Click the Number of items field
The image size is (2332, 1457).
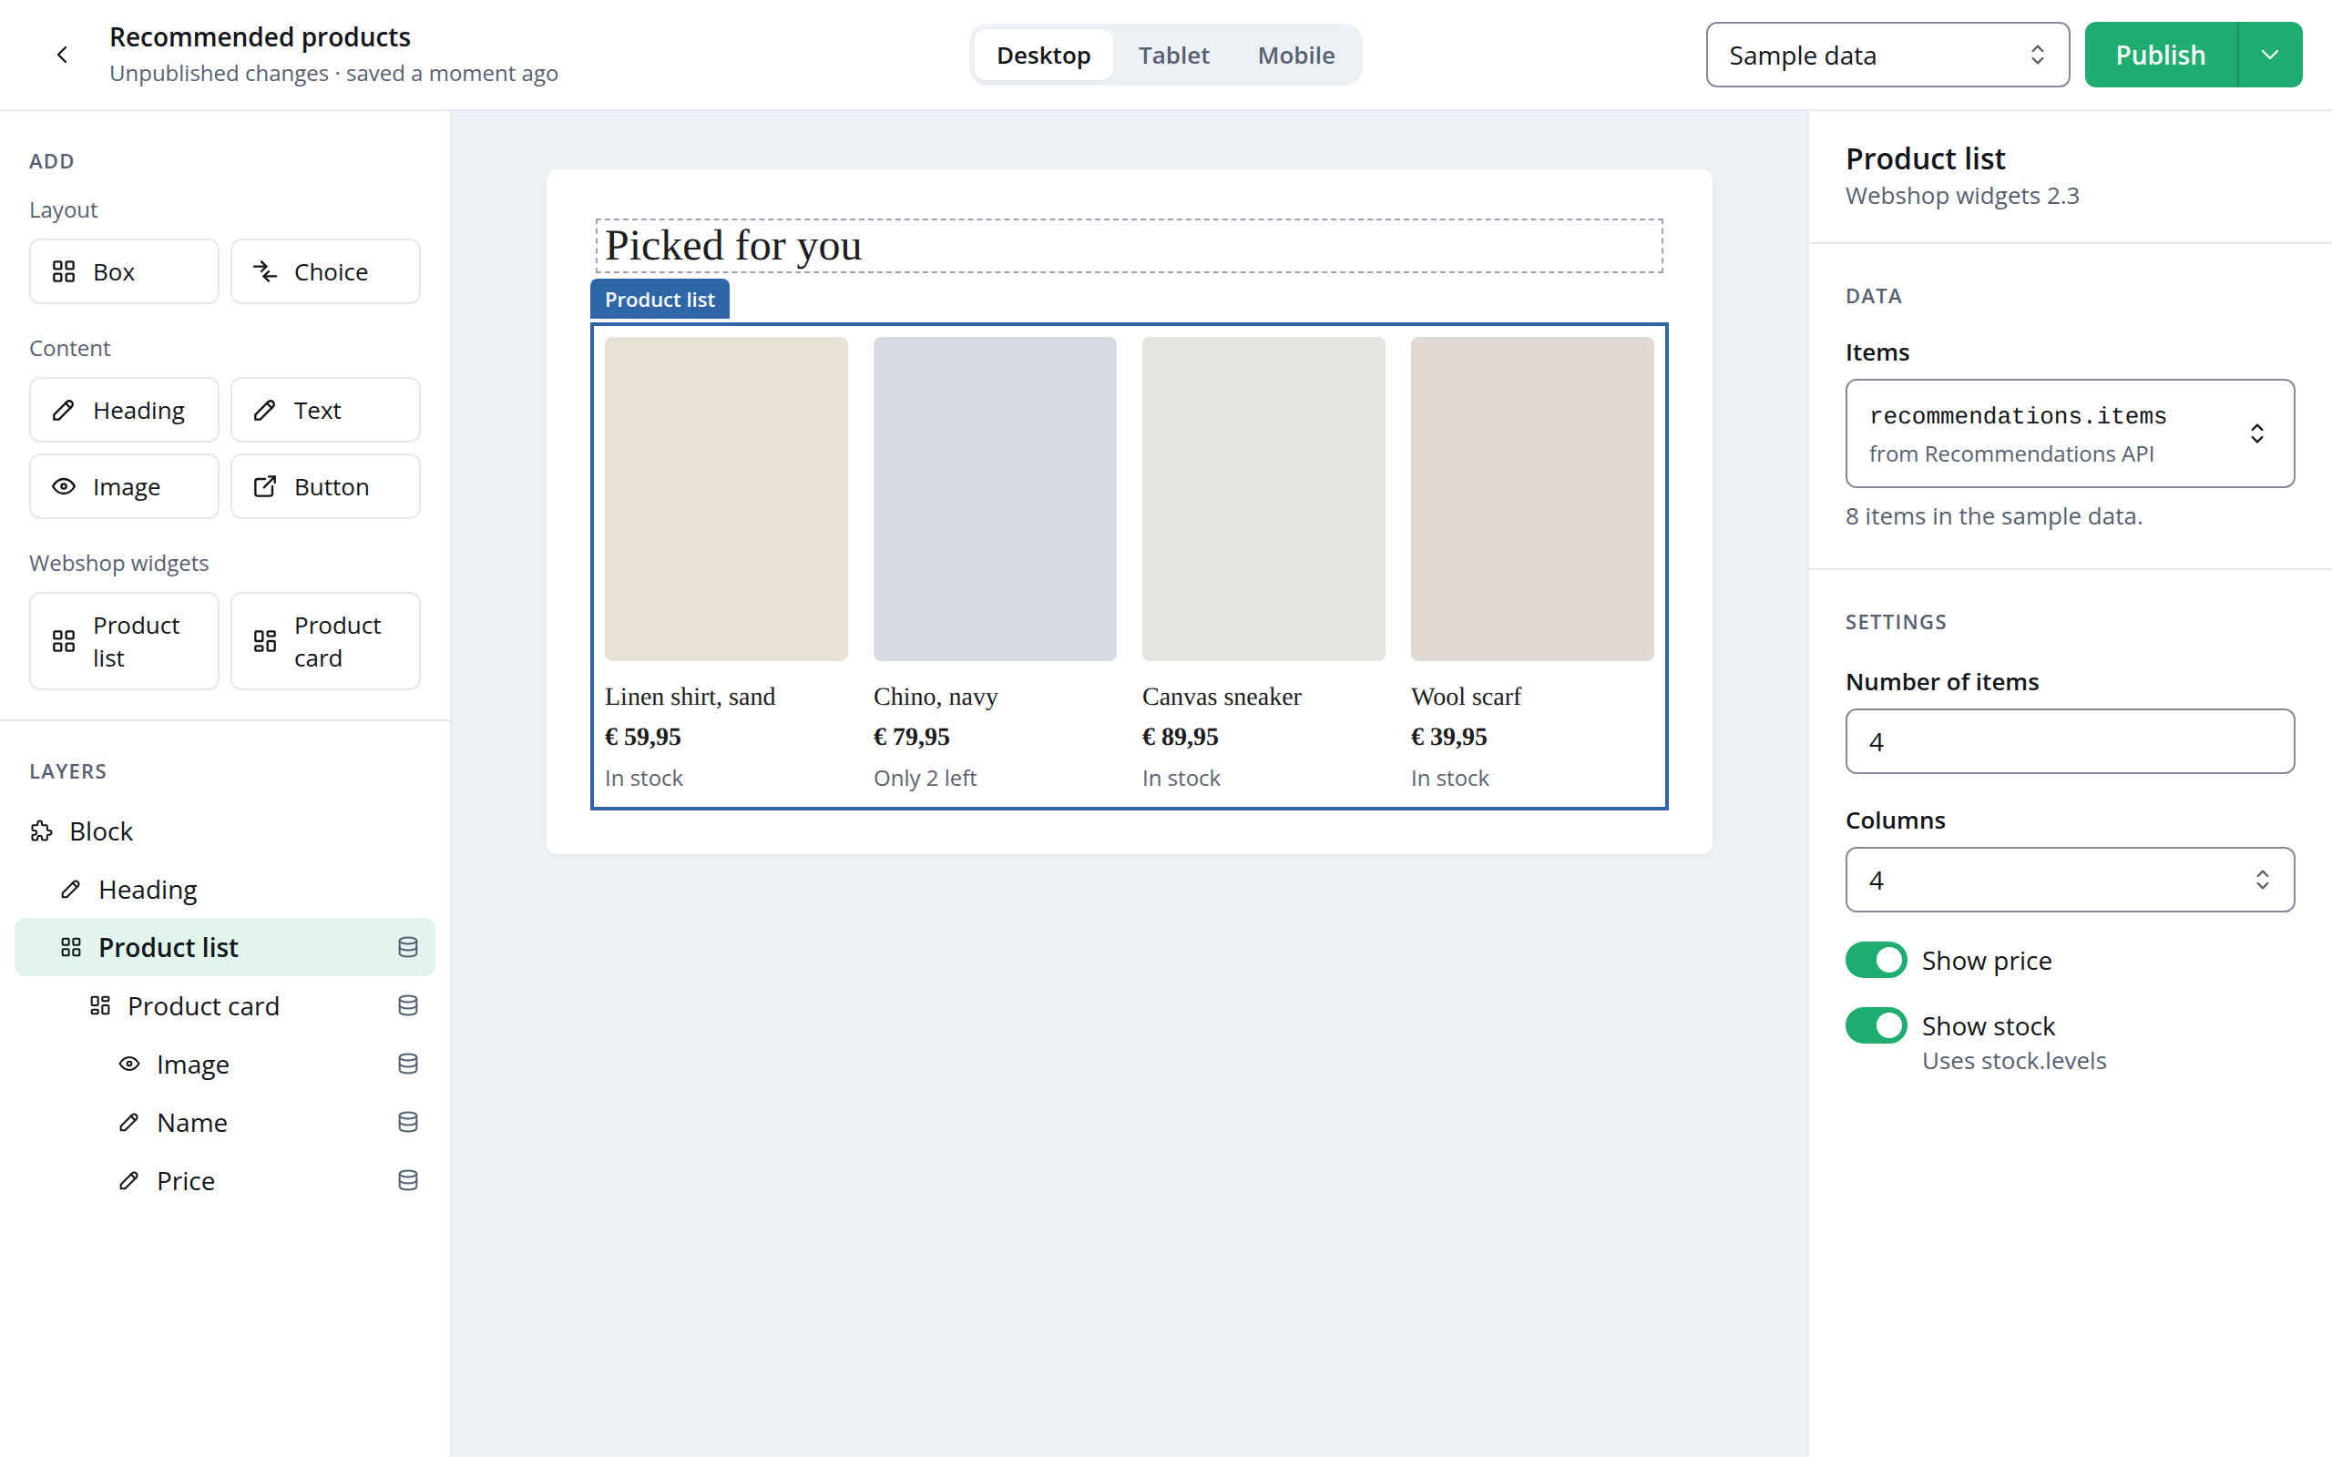coord(2069,741)
